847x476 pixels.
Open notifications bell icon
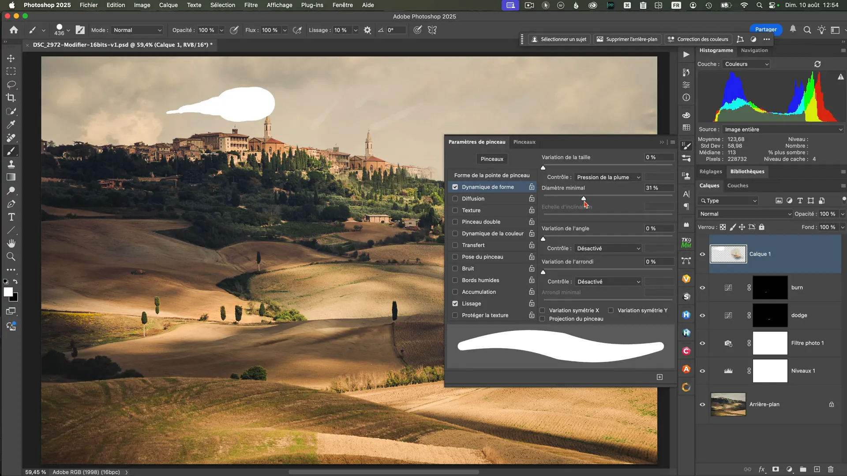point(793,29)
